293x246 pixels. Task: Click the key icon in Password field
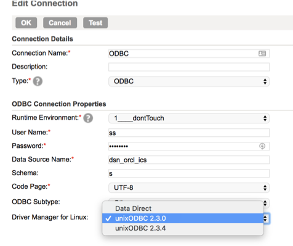[262, 146]
